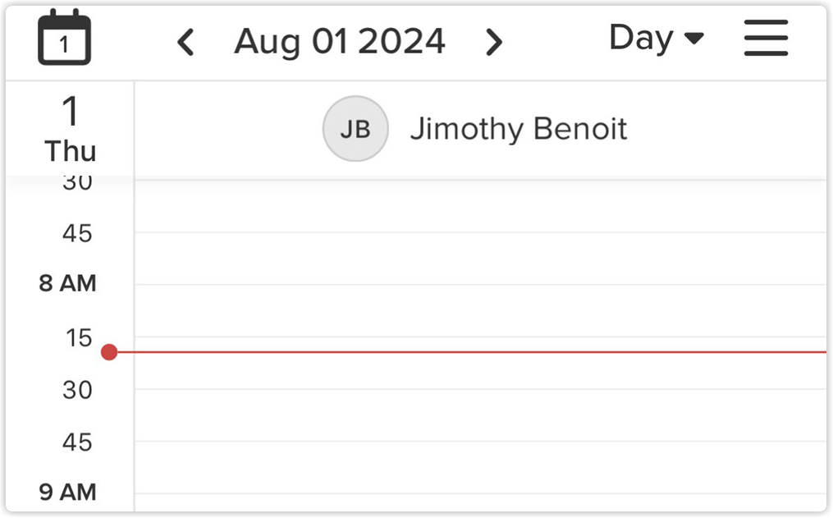The image size is (833, 518).
Task: Click the 45 label below 8 AM
Action: (77, 442)
